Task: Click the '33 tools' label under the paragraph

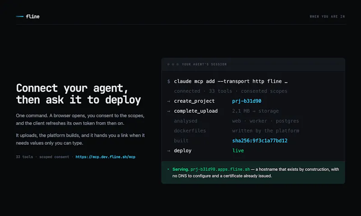Action: (x=24, y=157)
